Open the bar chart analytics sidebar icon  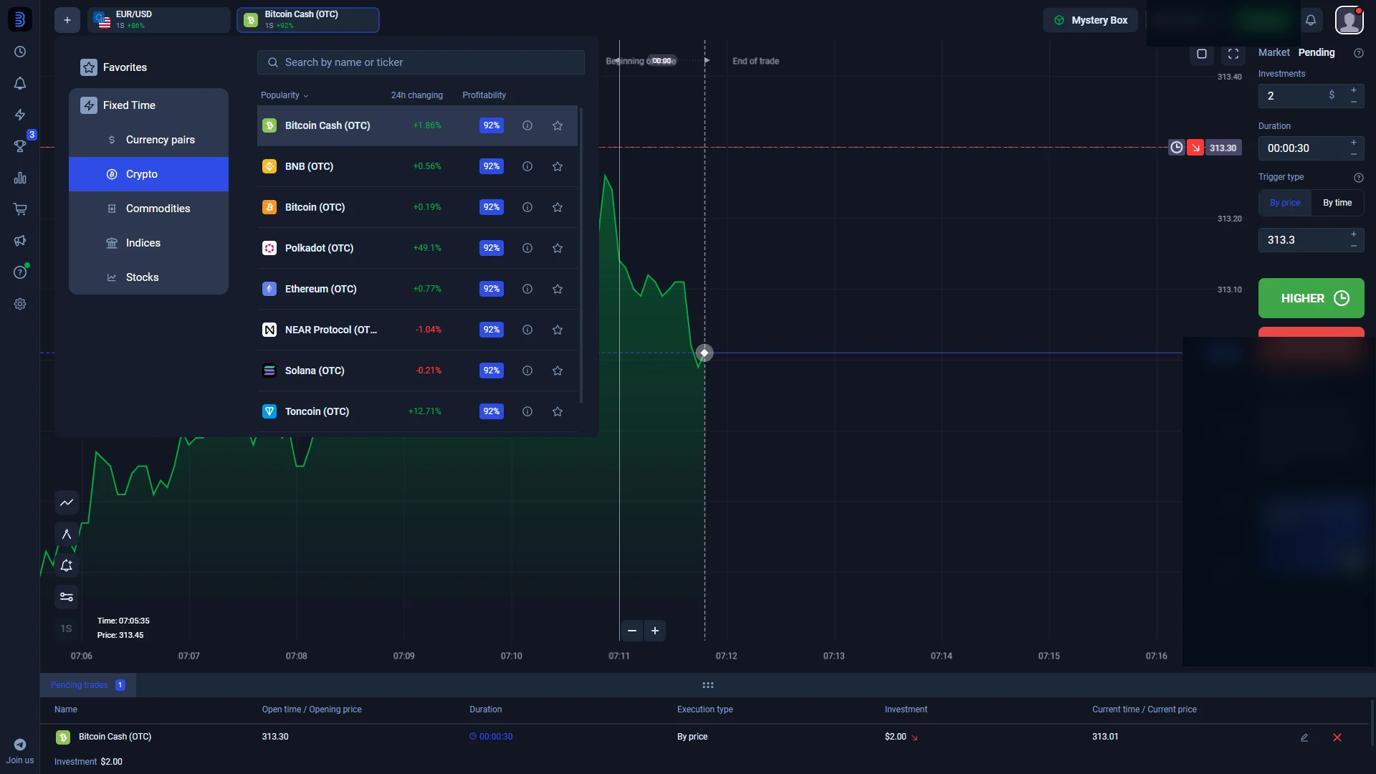click(20, 178)
